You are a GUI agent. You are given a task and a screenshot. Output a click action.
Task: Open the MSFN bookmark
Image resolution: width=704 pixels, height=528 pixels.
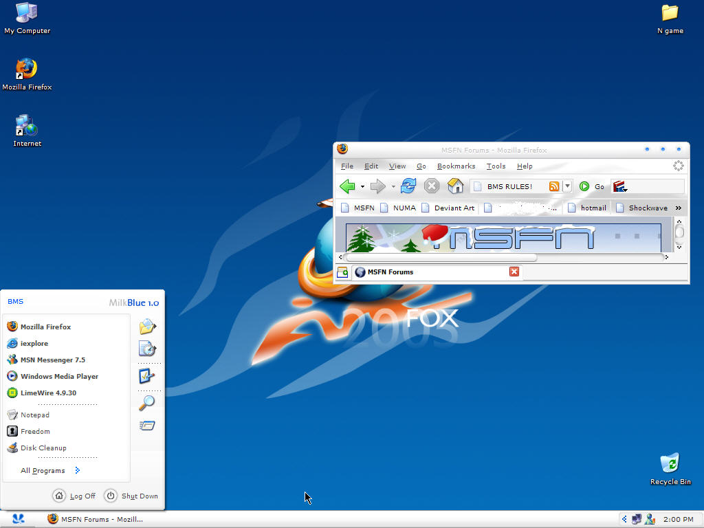coord(357,208)
